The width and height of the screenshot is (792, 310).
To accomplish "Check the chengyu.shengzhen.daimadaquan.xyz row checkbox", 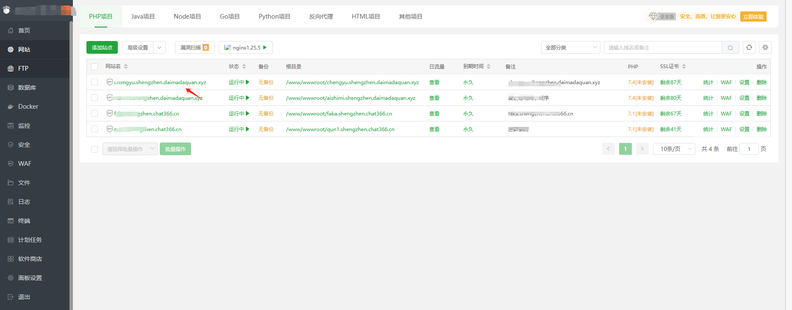I will pyautogui.click(x=94, y=82).
